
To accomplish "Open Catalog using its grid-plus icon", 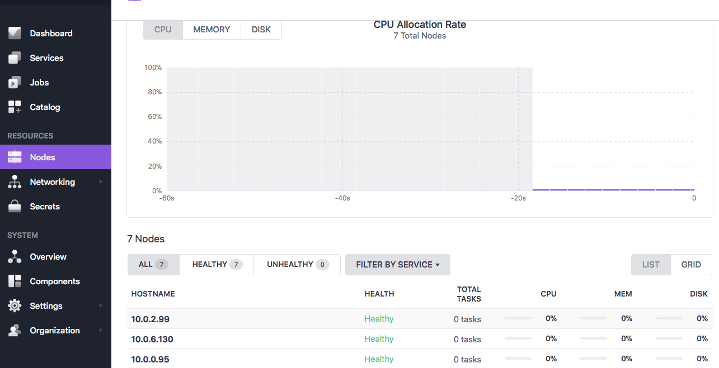I will click(15, 107).
